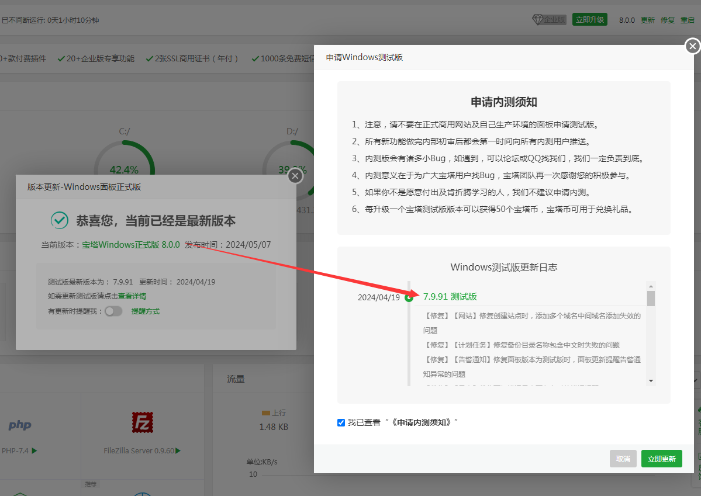The height and width of the screenshot is (496, 701).
Task: Click the 立即更新 button
Action: click(x=662, y=459)
